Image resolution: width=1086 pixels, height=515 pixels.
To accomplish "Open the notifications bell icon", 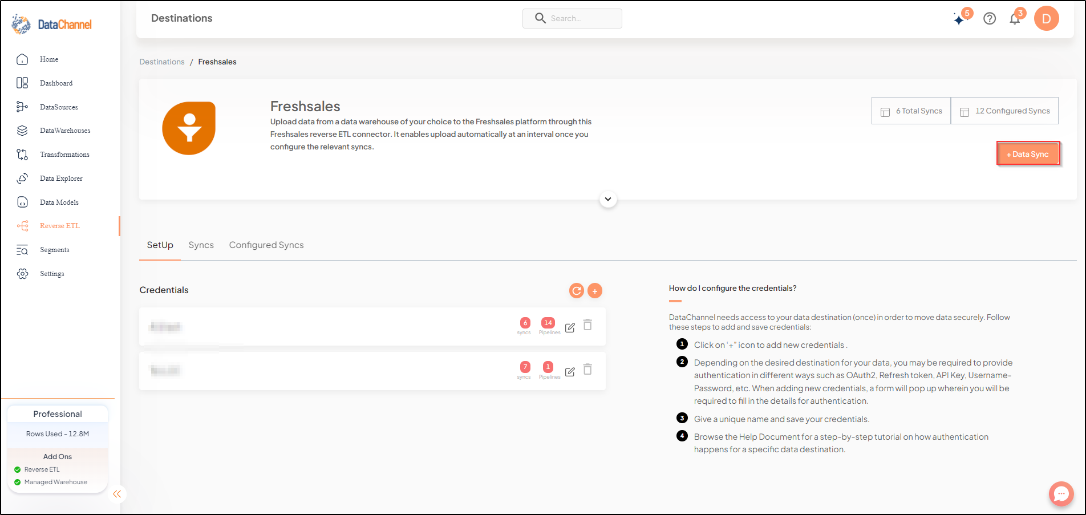I will (1015, 19).
